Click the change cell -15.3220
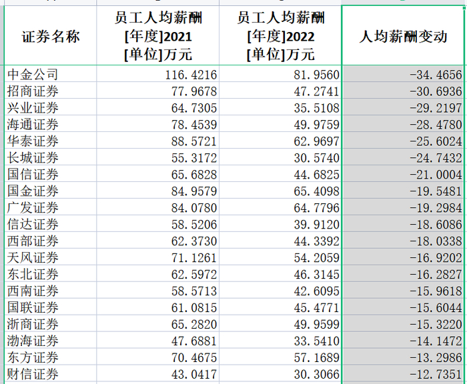Viewport: 467px width, 384px height. pos(403,323)
